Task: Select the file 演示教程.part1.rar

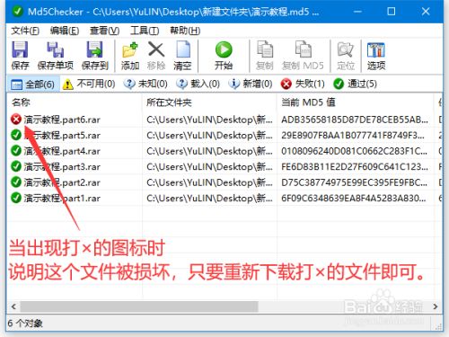Action: 62,198
